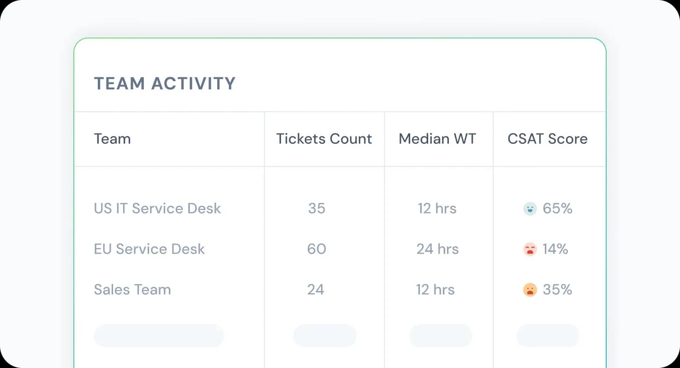The height and width of the screenshot is (368, 680).
Task: Click the CSAT Score column header
Action: (548, 139)
